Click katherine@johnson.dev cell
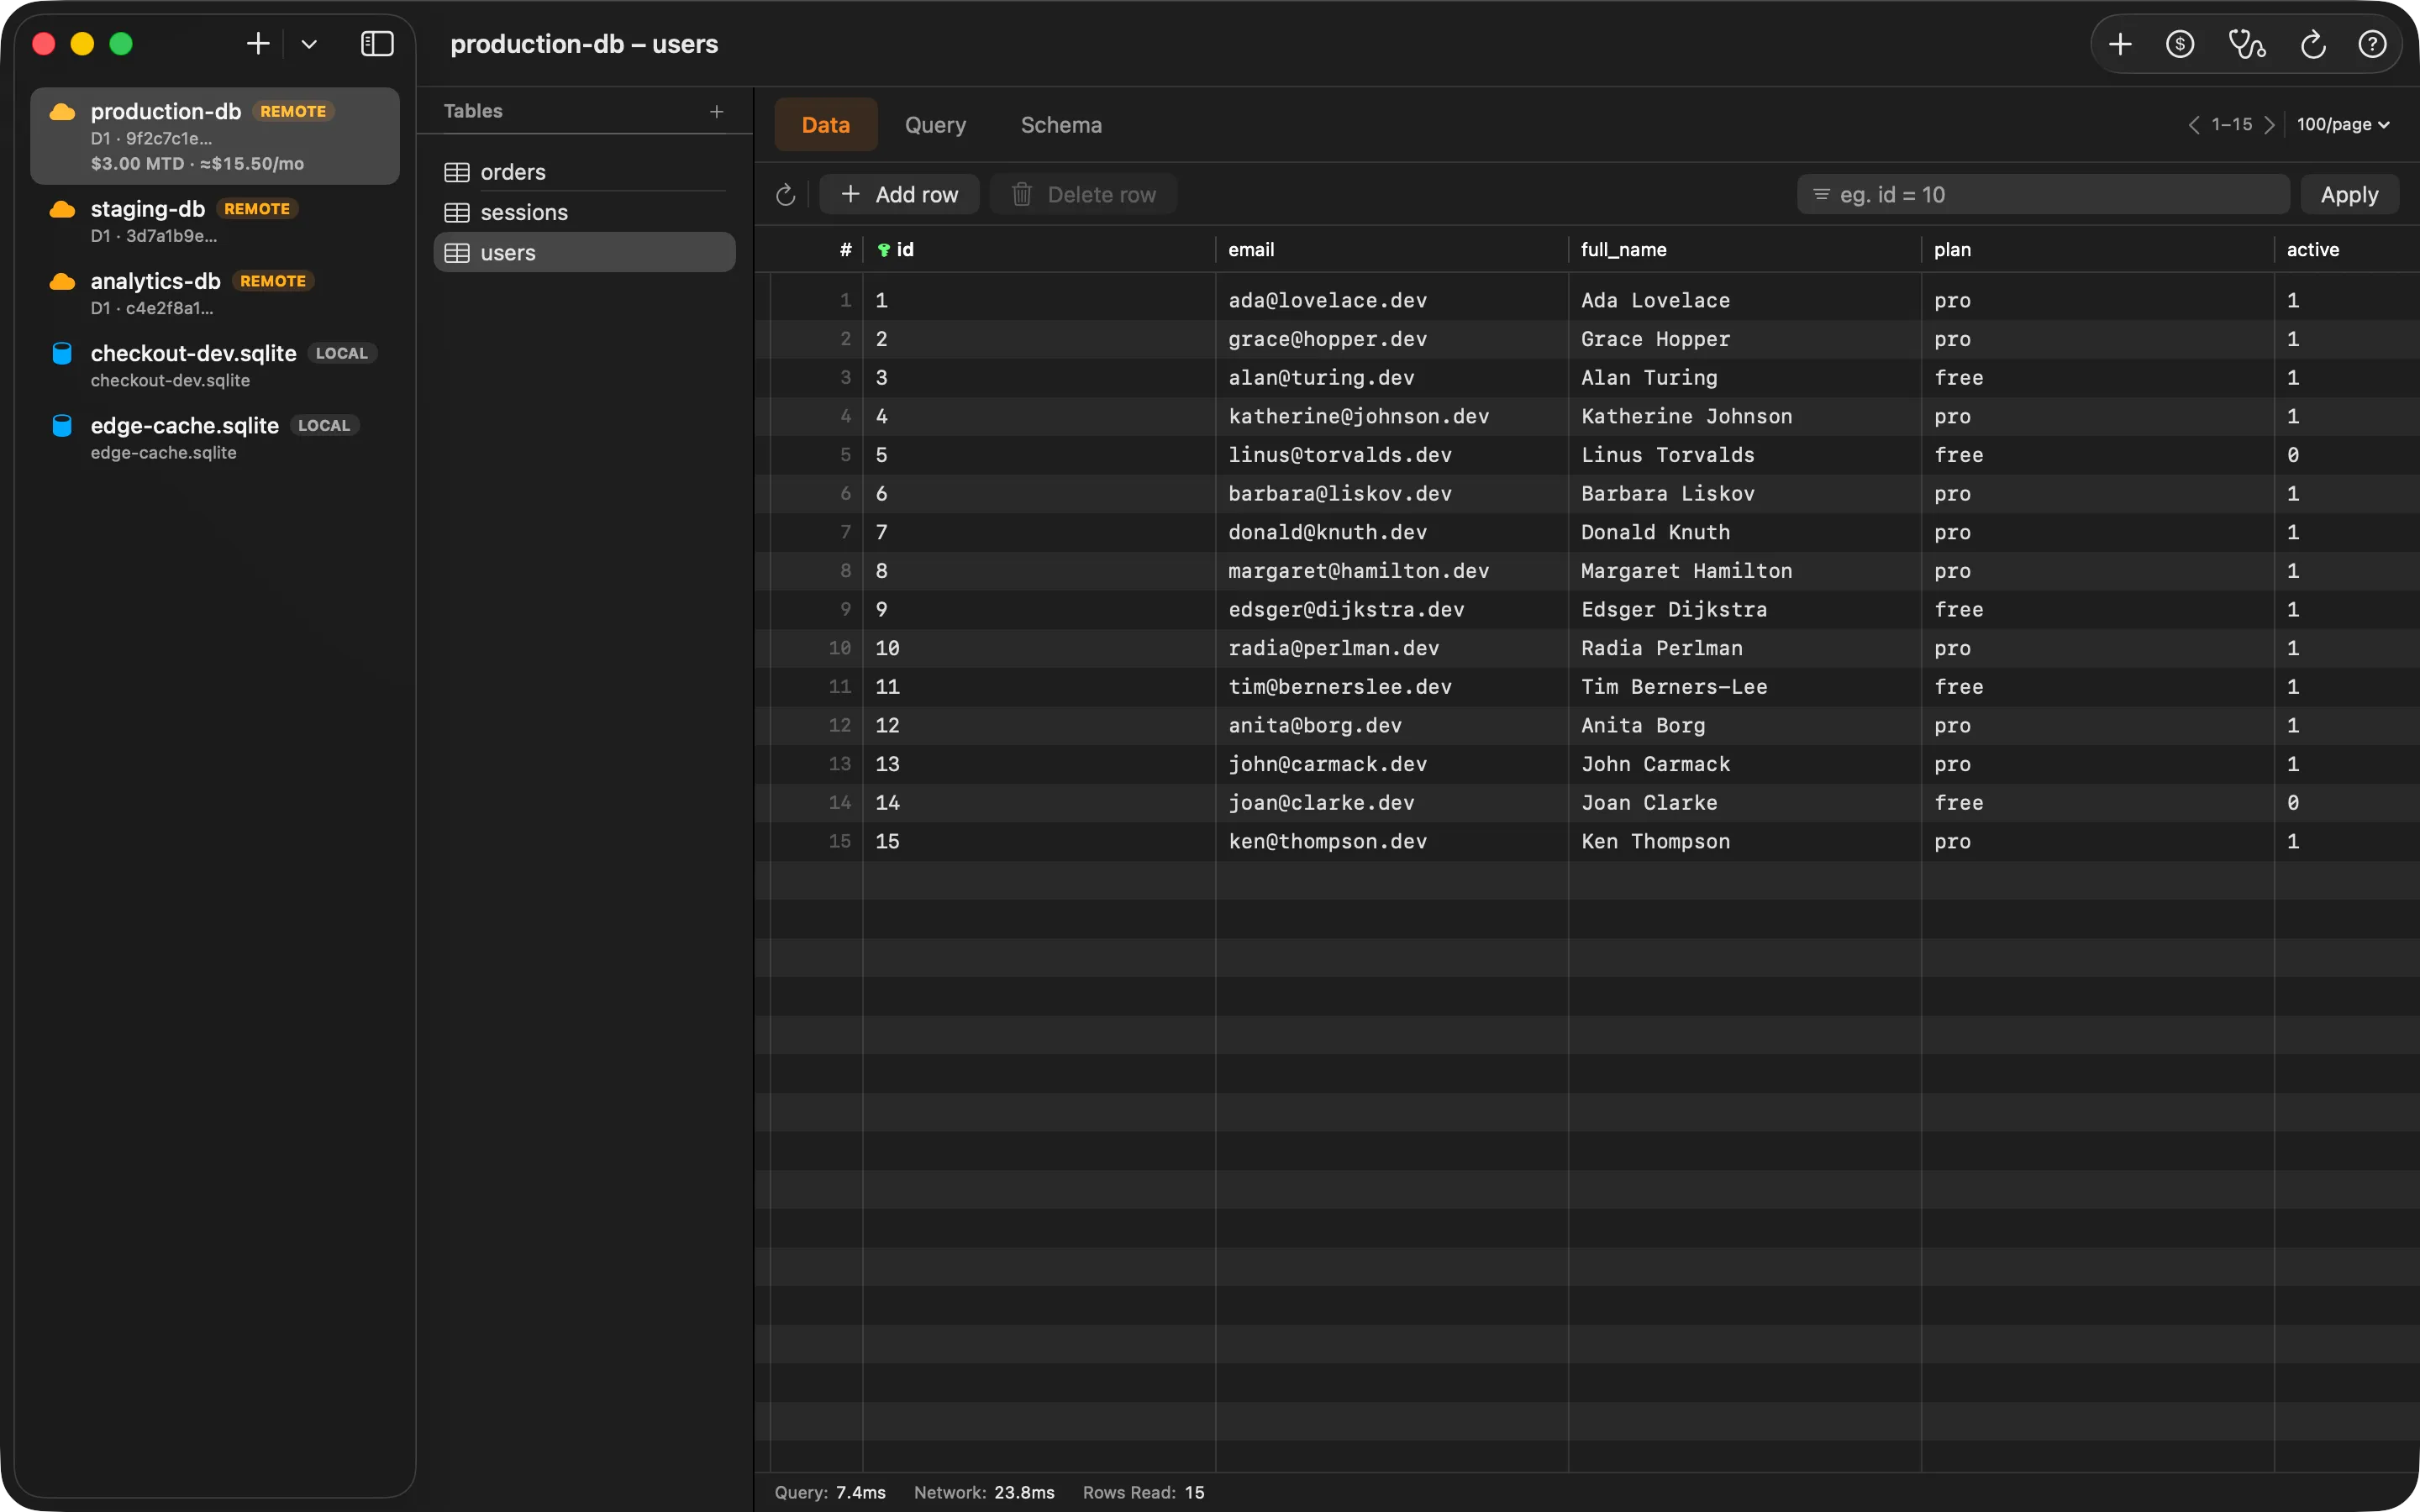2420x1512 pixels. (1391, 416)
